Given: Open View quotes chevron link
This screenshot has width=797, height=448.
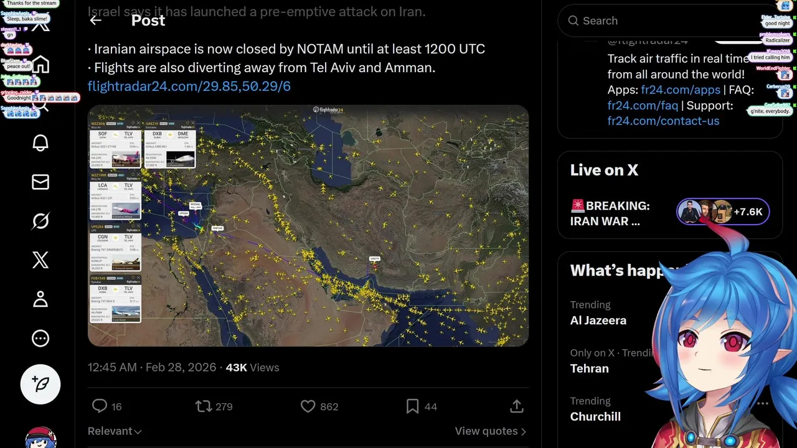Looking at the screenshot, I should tap(490, 431).
